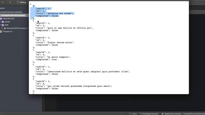This screenshot has width=205, height=115.
Task: Click the "userId": 1 line above id 3
Action: [x=43, y=38]
